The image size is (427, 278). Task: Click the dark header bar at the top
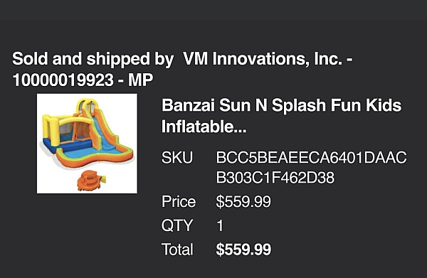(213, 10)
